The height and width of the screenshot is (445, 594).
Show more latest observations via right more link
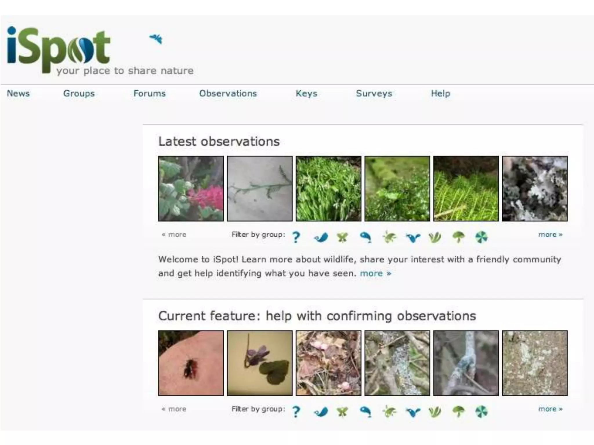tap(550, 234)
